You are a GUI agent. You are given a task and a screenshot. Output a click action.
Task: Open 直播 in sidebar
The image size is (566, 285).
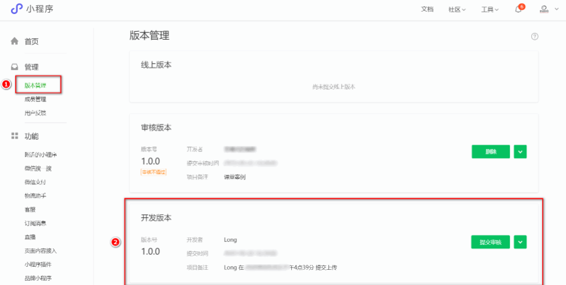point(30,237)
